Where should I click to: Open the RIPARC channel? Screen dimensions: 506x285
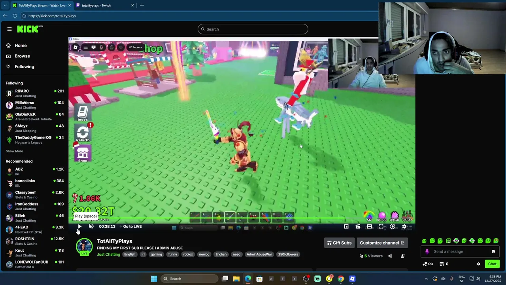(35, 93)
